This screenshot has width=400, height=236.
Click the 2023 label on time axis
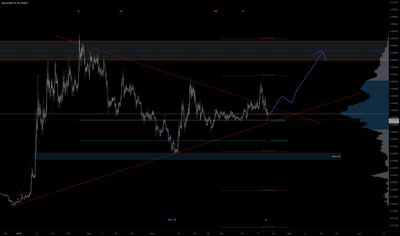pyautogui.click(x=19, y=233)
